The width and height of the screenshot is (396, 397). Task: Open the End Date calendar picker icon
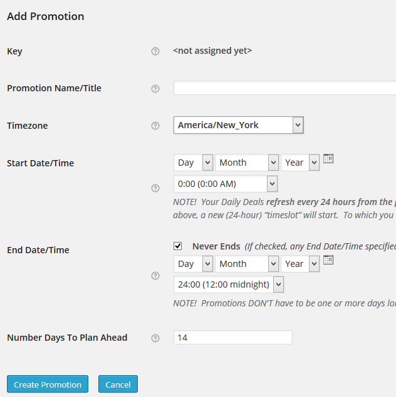pos(328,260)
